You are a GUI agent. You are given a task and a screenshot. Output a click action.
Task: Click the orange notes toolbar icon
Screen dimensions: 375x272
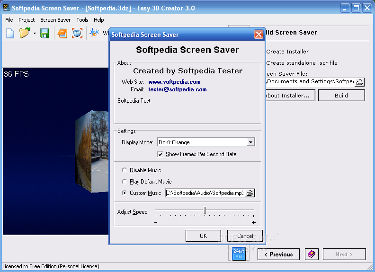(62, 33)
